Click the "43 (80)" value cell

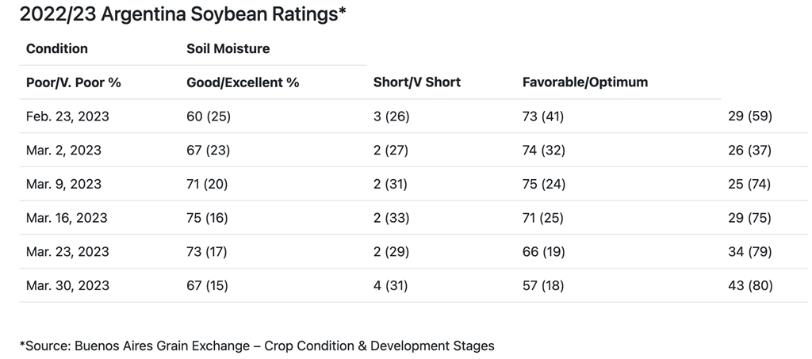pos(749,285)
